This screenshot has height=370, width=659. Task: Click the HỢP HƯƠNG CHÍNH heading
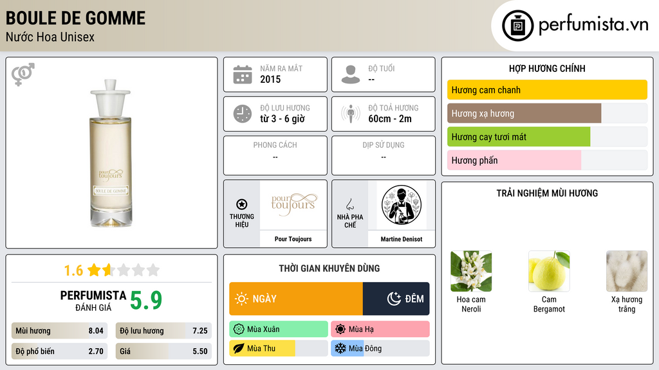pos(547,68)
